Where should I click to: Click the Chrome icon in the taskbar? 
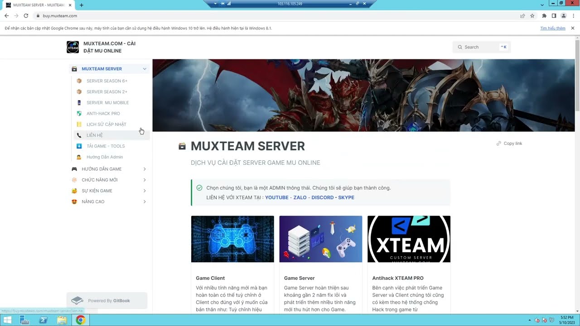click(80, 320)
